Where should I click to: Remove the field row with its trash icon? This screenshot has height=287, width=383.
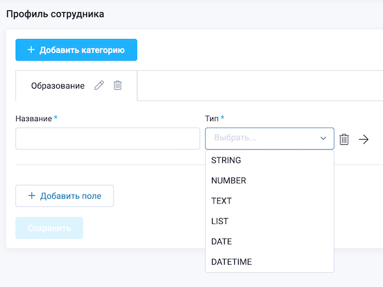pos(344,139)
